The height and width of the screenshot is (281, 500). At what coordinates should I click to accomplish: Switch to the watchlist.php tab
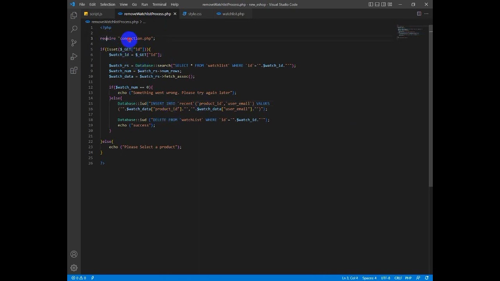[x=233, y=14]
